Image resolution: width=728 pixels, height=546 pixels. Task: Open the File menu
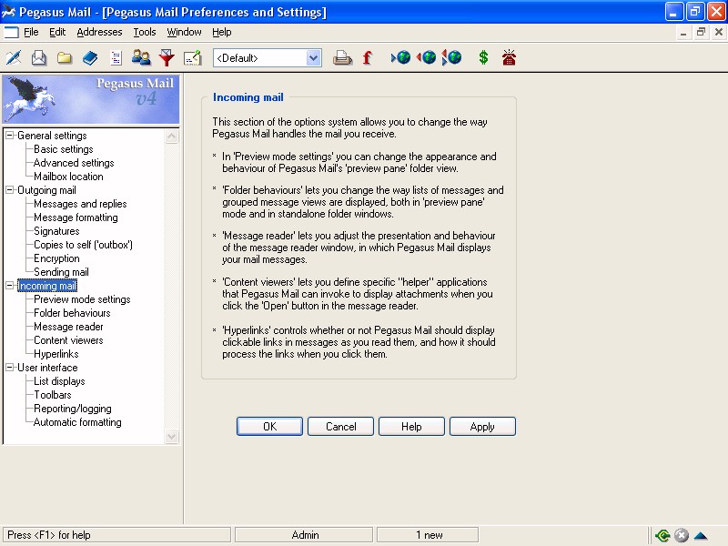tap(31, 32)
